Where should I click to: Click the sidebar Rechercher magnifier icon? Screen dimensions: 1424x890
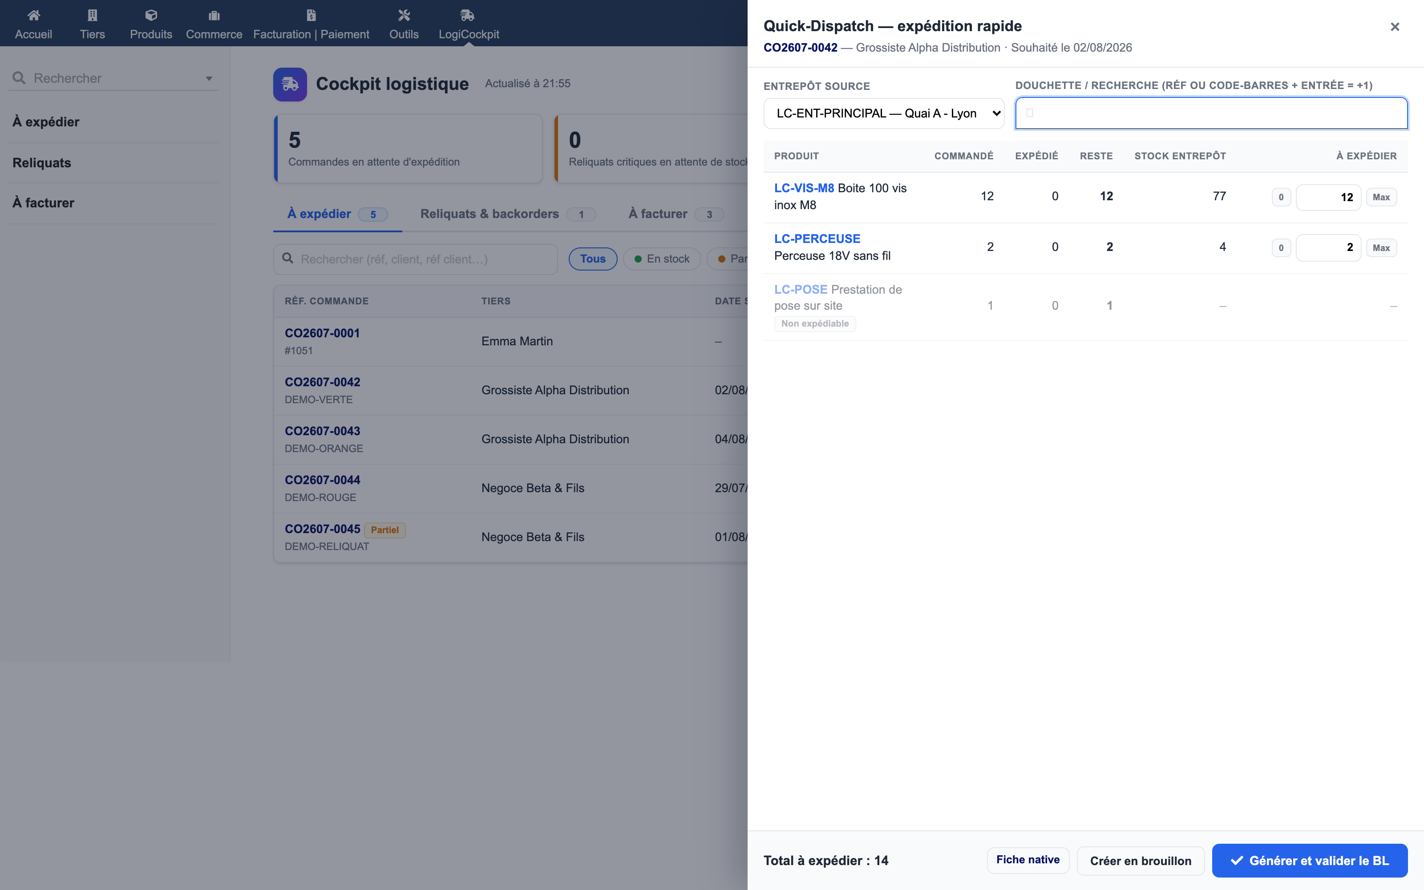click(x=19, y=78)
